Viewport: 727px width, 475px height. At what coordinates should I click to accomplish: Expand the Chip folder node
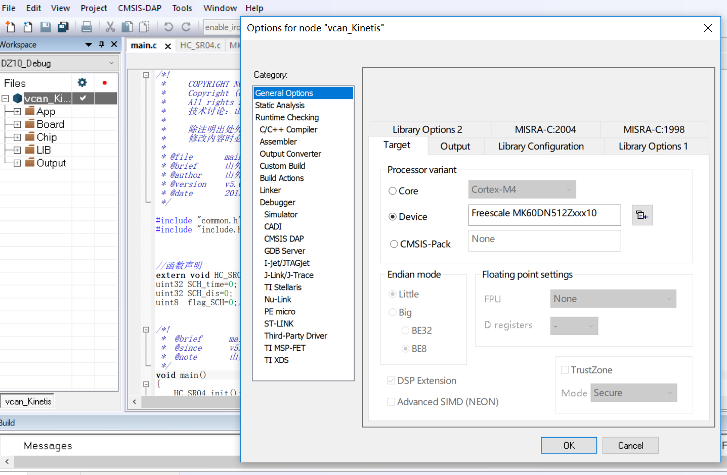(17, 137)
